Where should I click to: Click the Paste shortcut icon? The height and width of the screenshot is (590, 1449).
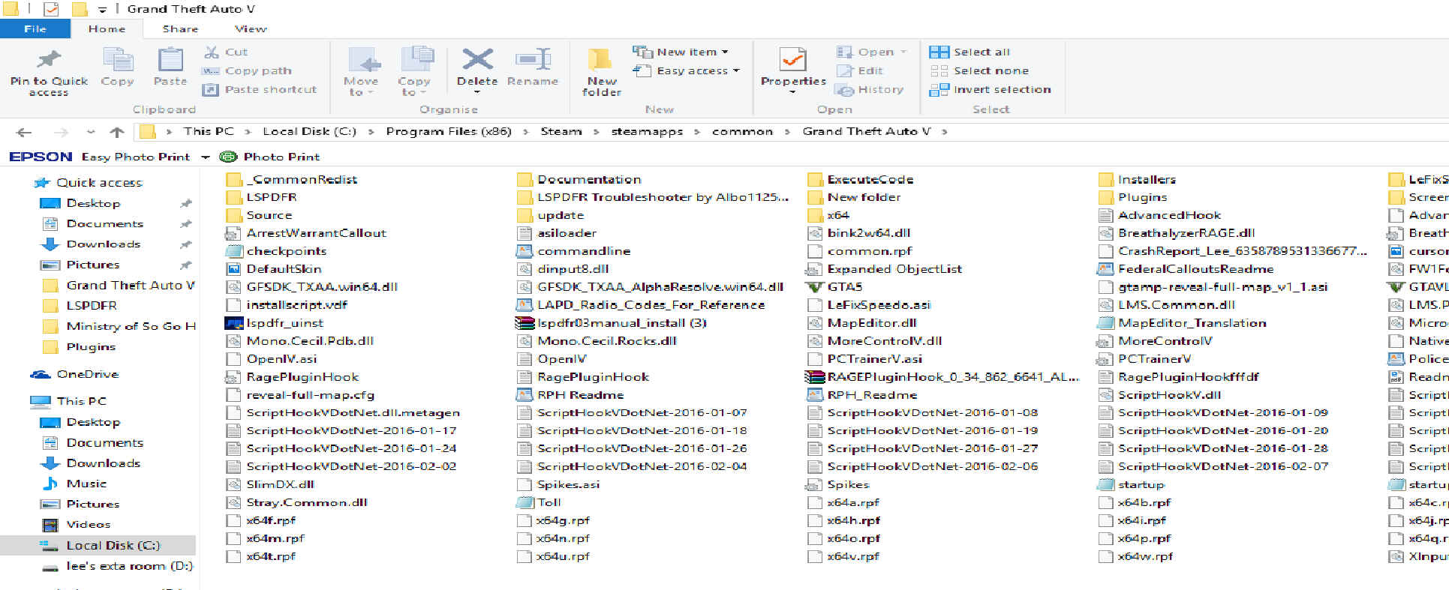(x=210, y=89)
